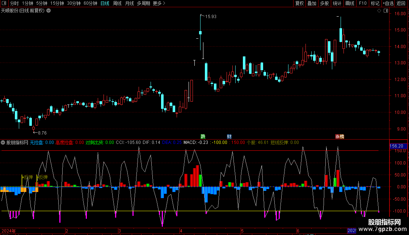Switch to the 周线 weekly period

(x=117, y=3)
